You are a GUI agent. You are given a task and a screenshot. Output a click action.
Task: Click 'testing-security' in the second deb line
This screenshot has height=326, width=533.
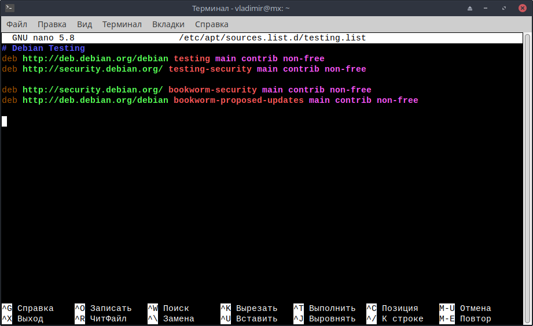(210, 69)
